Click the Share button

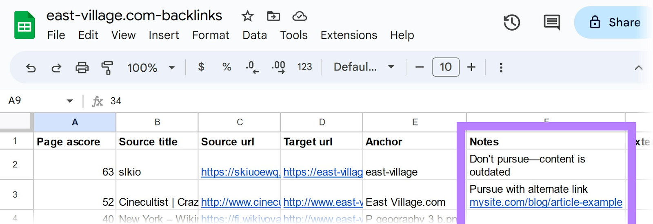[x=615, y=22]
